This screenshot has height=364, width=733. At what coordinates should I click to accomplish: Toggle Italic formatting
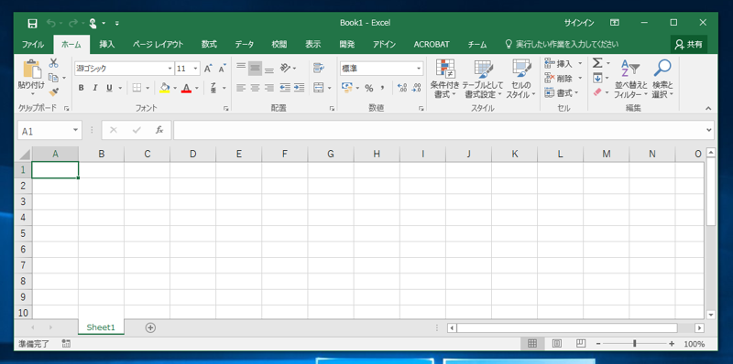[x=95, y=88]
